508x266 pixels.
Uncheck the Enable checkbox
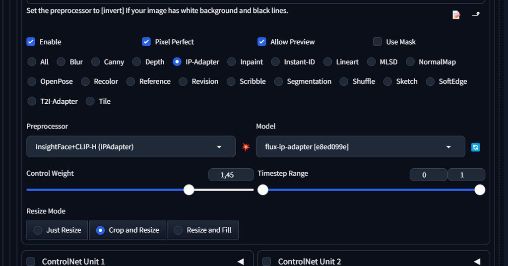(x=31, y=42)
